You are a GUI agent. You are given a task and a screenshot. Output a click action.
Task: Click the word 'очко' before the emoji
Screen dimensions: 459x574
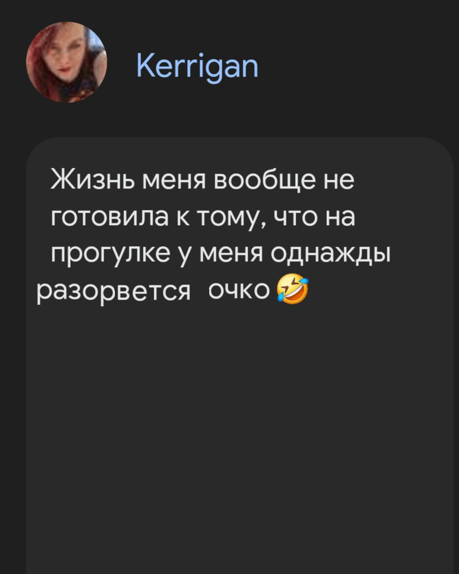pyautogui.click(x=239, y=291)
